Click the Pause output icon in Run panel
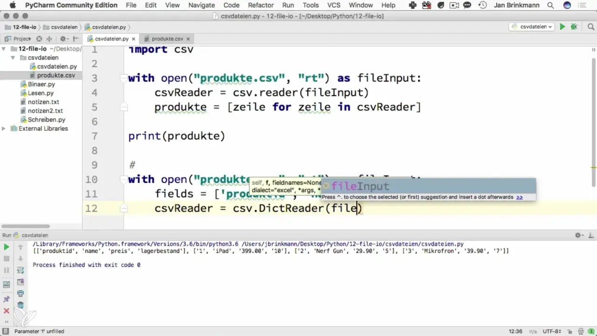This screenshot has width=597, height=336. [7, 270]
